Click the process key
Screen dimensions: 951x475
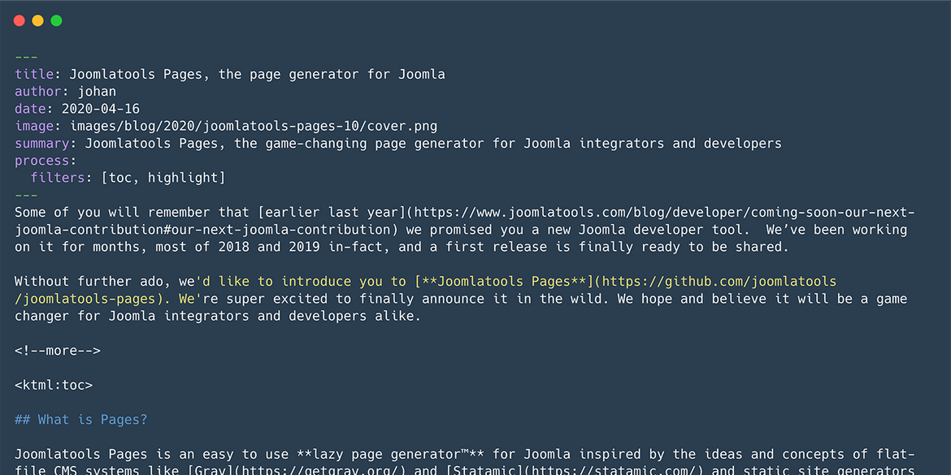pos(41,161)
